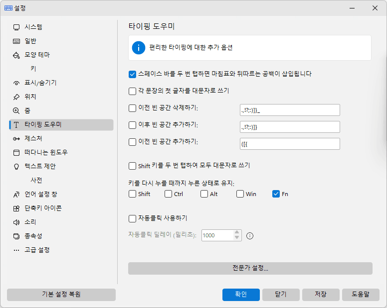Open the 시스템 settings page
The image size is (387, 308).
pos(61,27)
